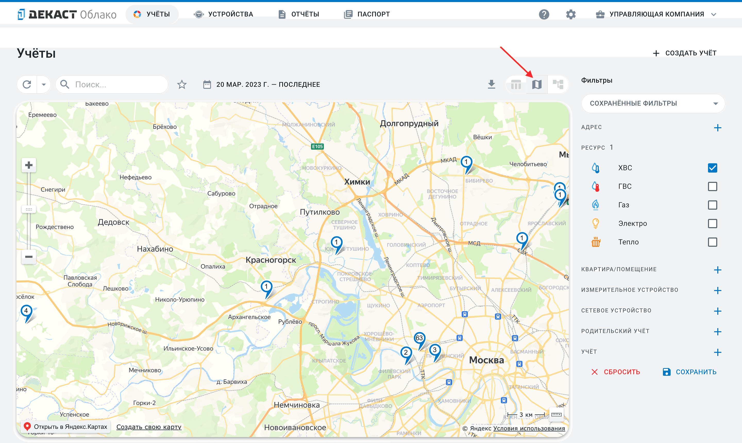Open the Создать свою карту link

[x=149, y=427]
